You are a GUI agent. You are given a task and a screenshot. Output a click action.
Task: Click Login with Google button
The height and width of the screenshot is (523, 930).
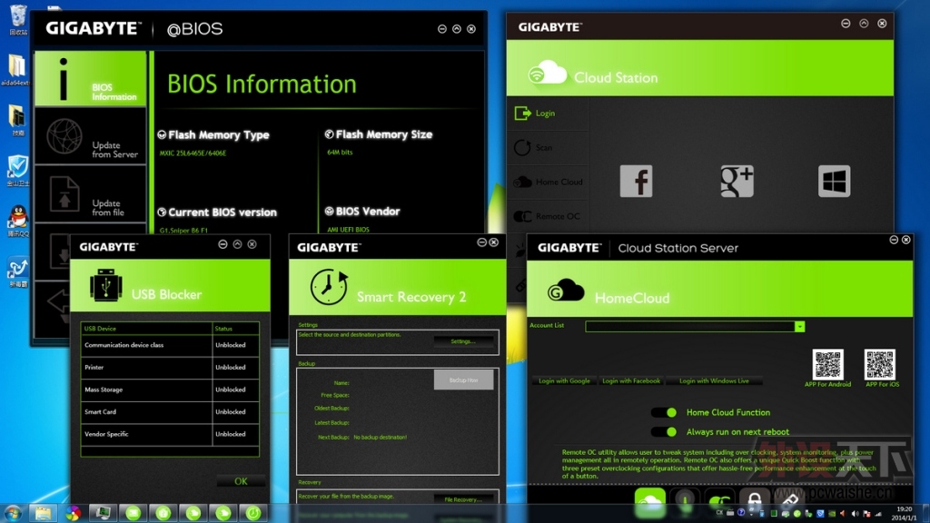(x=564, y=381)
